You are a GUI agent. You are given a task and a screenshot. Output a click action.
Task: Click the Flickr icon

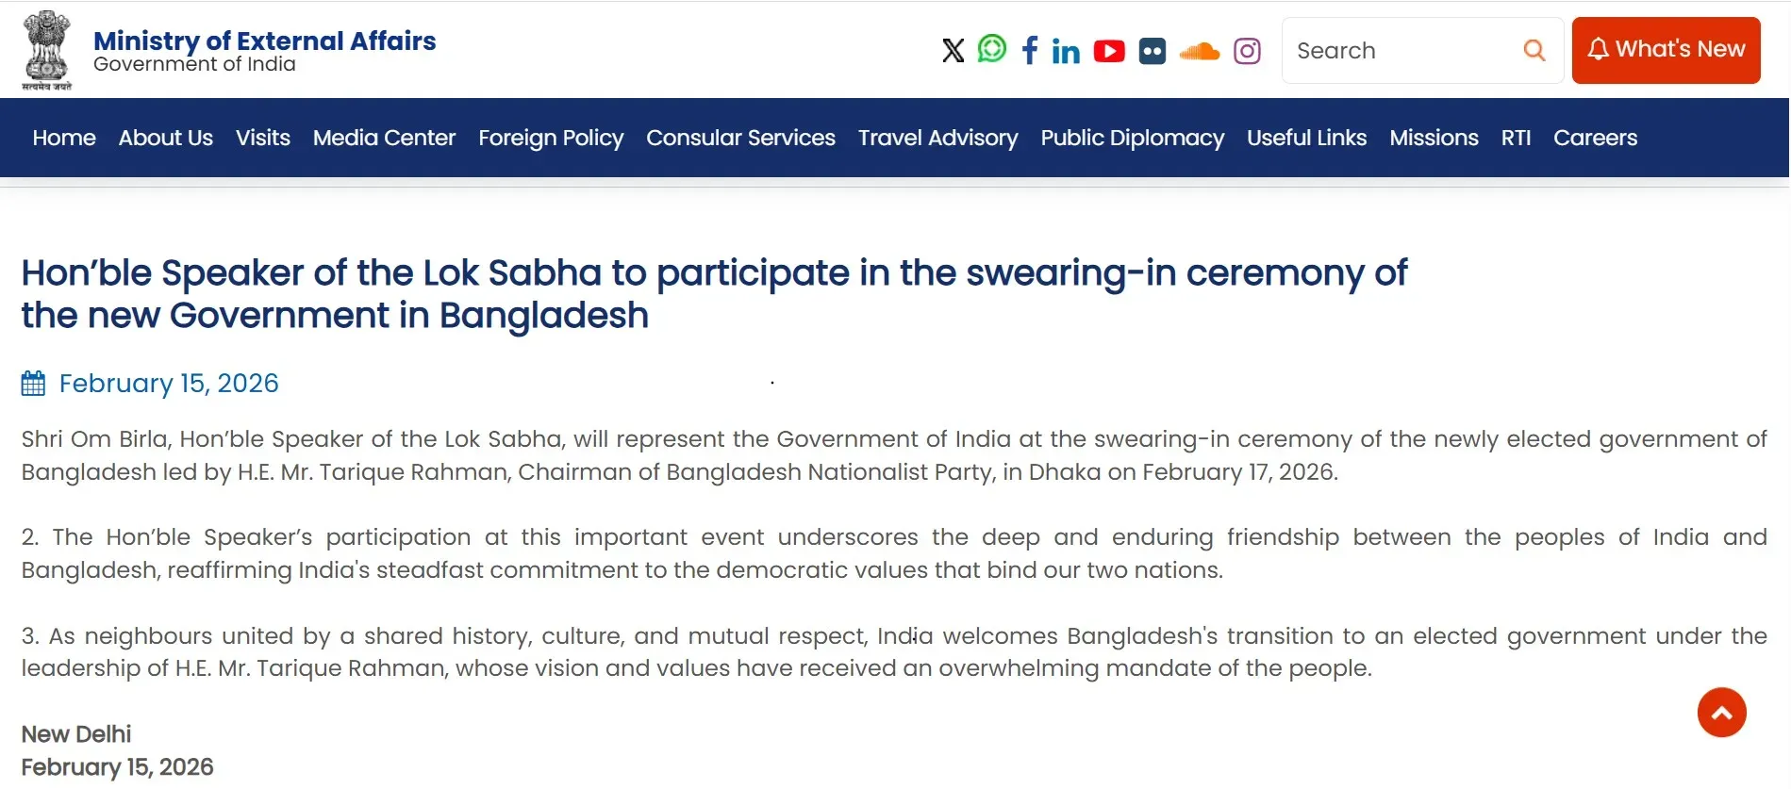coord(1152,51)
